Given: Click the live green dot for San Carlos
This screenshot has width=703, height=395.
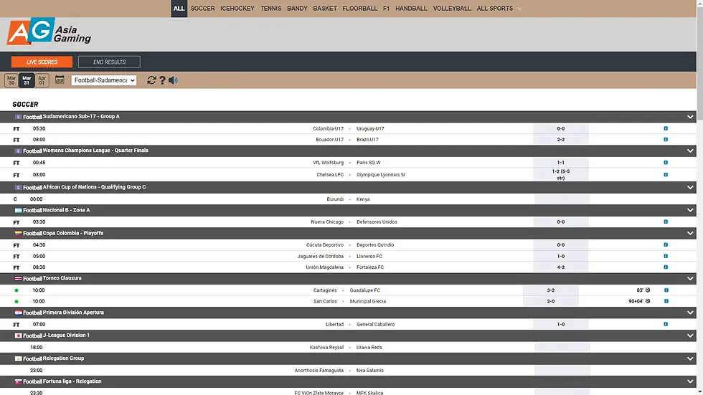Looking at the screenshot, I should tap(16, 301).
